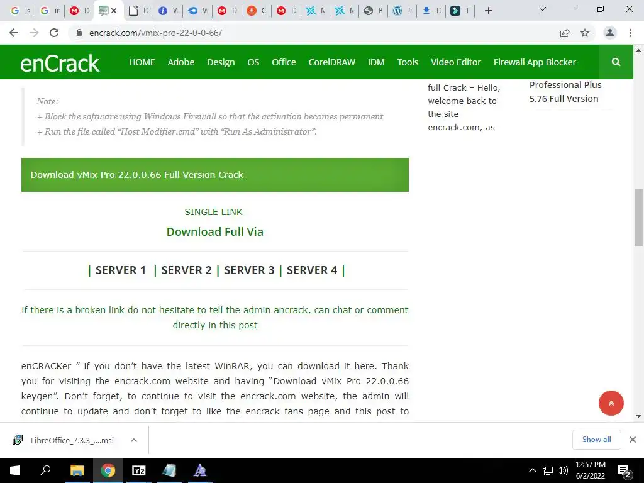The width and height of the screenshot is (644, 483).
Task: Close the downloads bar
Action: (633, 440)
